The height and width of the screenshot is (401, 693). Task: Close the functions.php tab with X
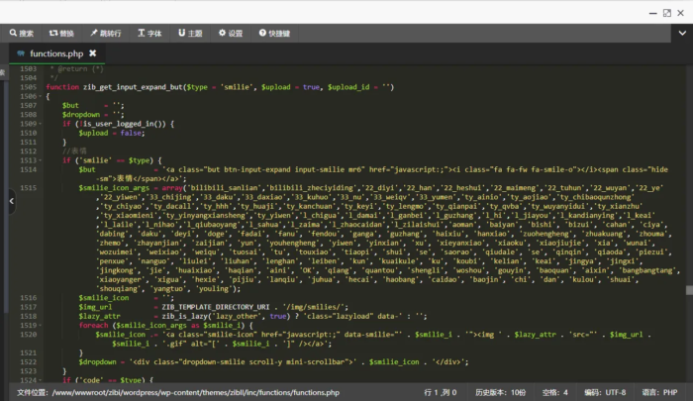click(x=92, y=53)
